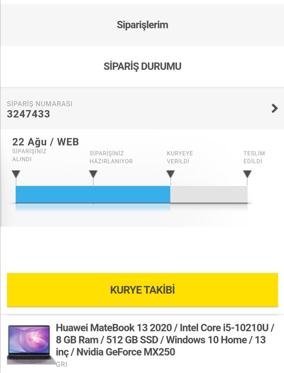284x373 pixels.
Task: Click the Siparişiniz Hazırlanıyor triangle marker
Action: (x=93, y=174)
